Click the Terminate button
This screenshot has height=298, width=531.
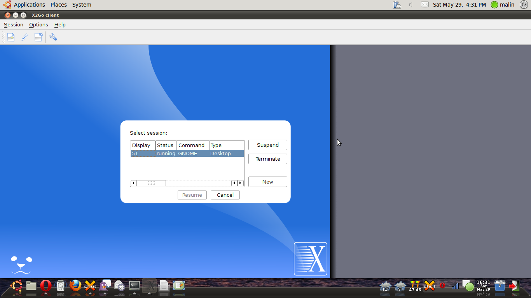[x=267, y=159]
